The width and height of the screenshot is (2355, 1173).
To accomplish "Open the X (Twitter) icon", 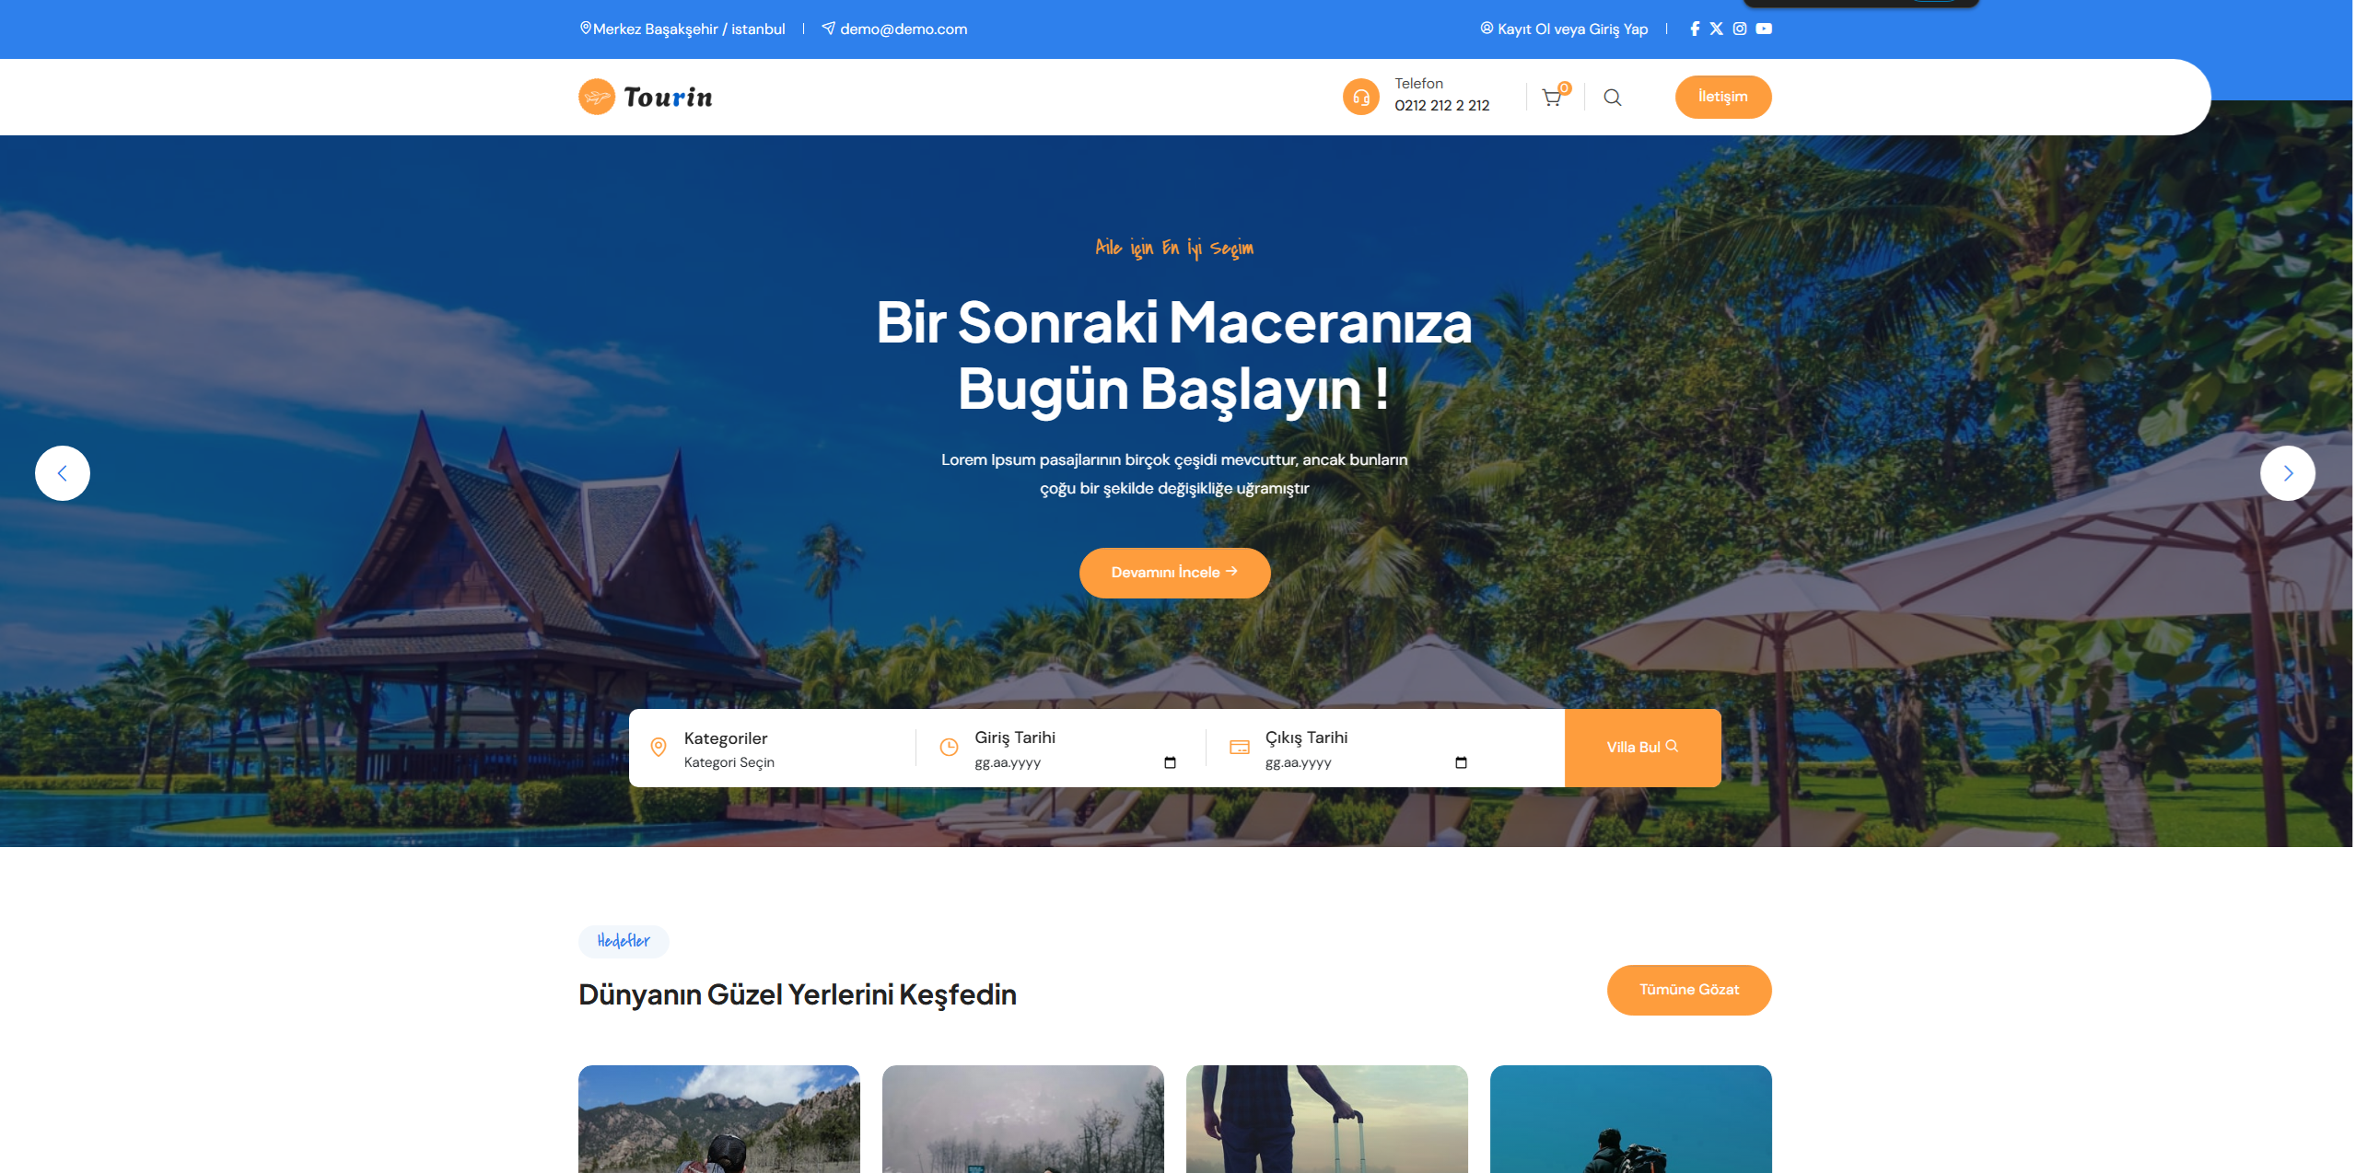I will coord(1717,29).
